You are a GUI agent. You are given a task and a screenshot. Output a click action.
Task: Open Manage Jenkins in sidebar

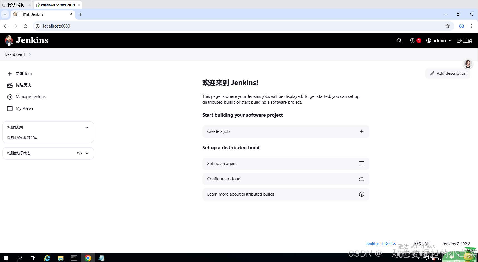click(31, 97)
